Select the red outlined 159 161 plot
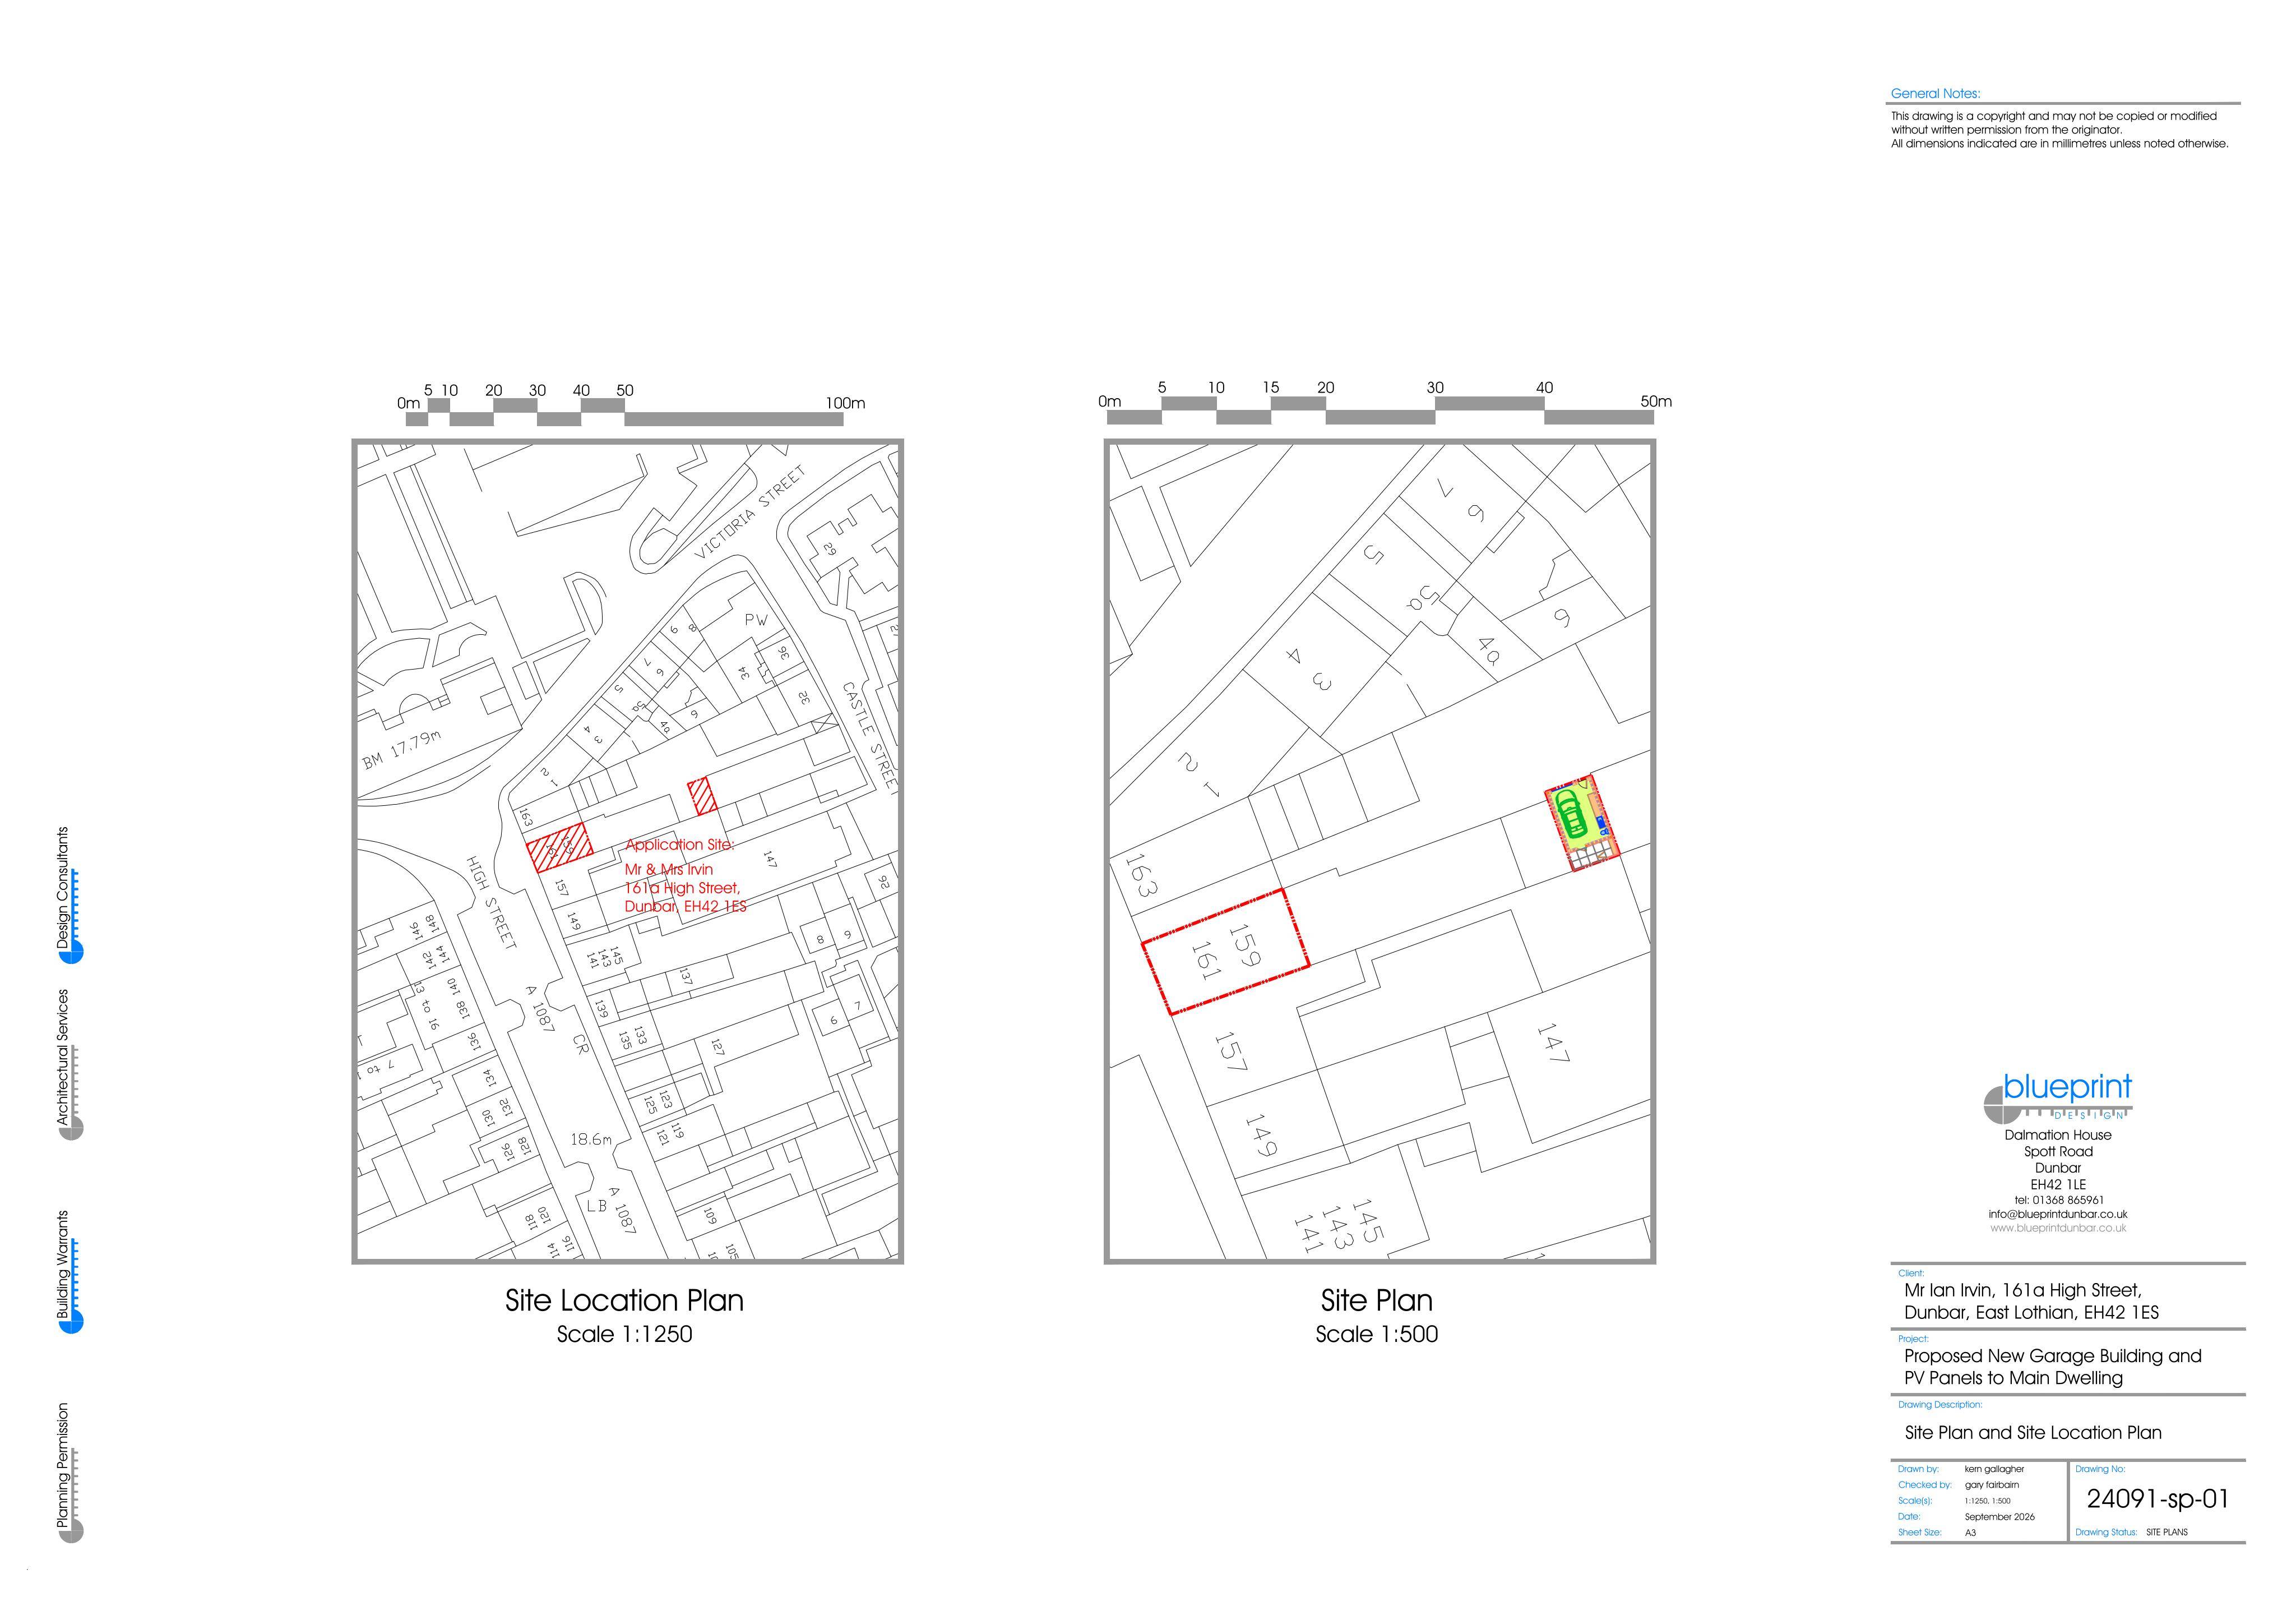The image size is (2296, 1624). pos(1225,952)
